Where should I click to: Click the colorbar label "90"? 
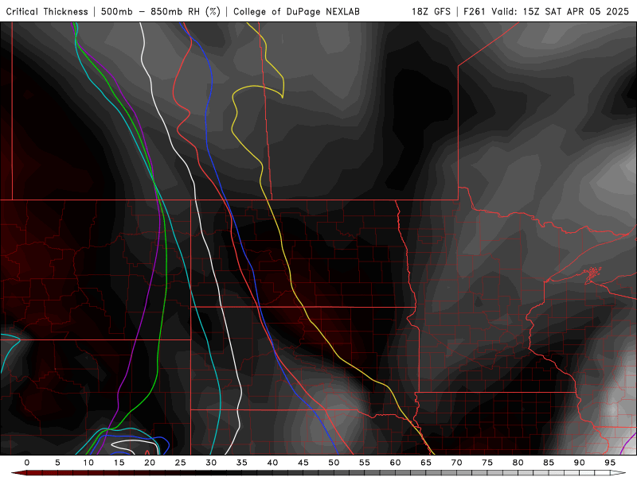click(580, 463)
